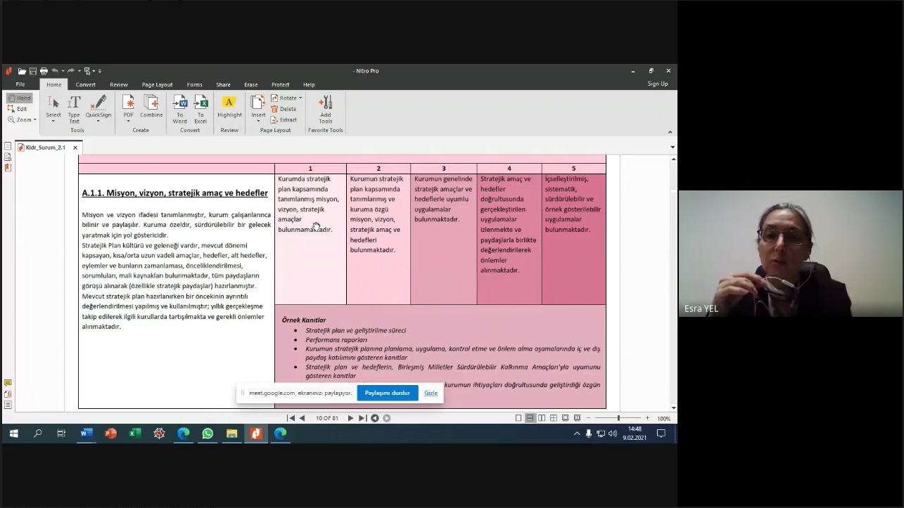Convert document To Excel

[x=200, y=107]
